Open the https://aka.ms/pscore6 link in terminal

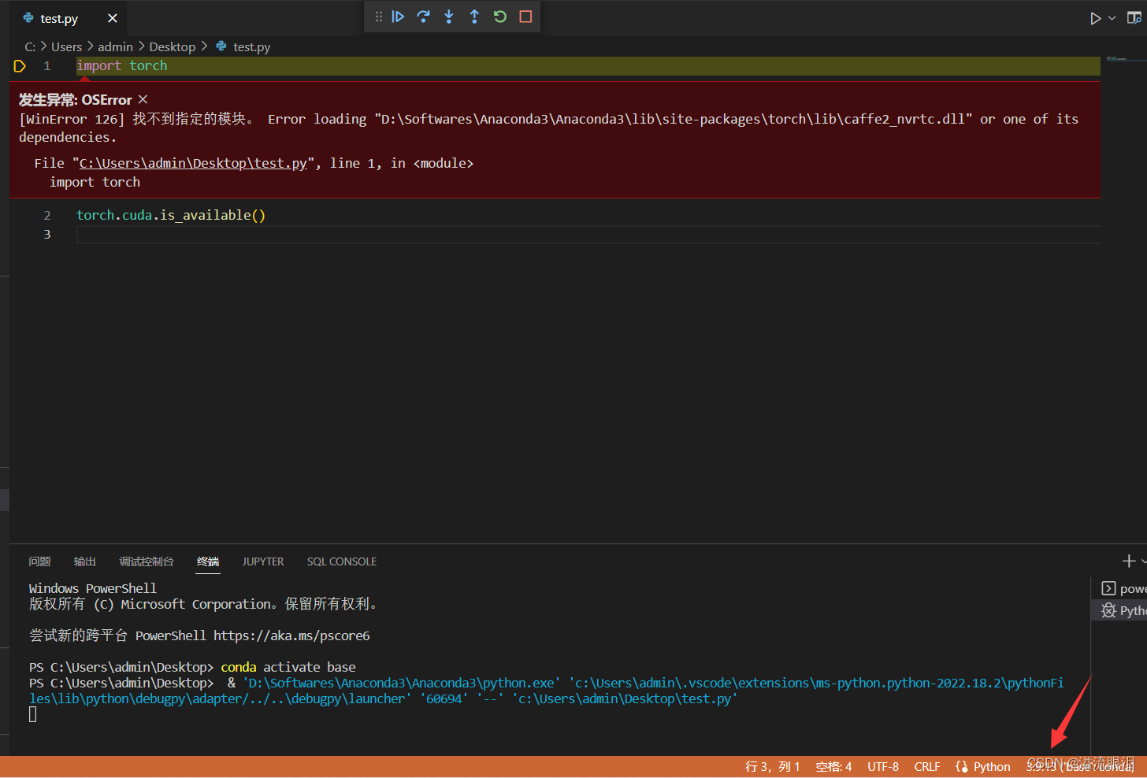(x=291, y=635)
